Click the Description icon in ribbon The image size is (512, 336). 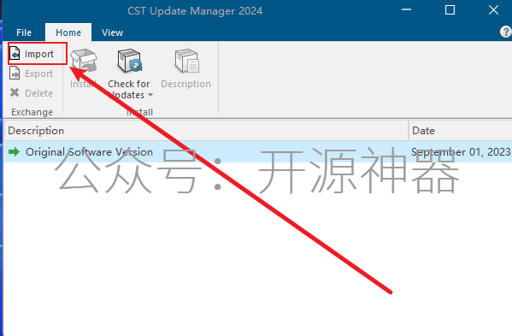186,61
